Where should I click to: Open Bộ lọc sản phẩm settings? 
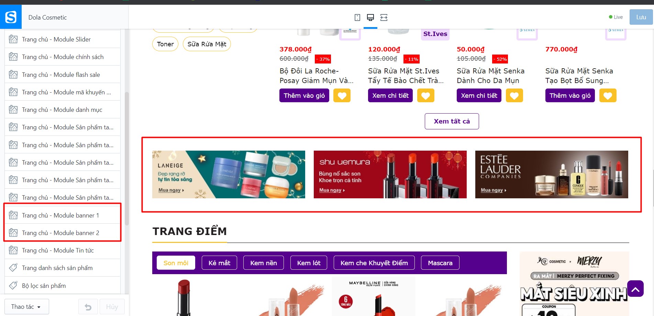pos(63,285)
